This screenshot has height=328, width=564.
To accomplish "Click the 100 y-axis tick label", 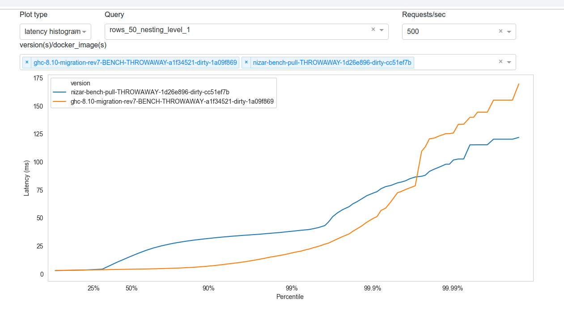I will tap(38, 162).
